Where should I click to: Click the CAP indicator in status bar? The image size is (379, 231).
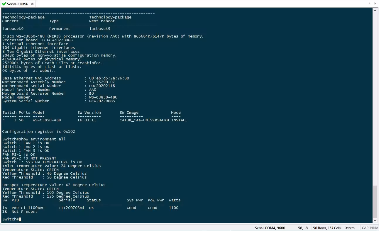pyautogui.click(x=365, y=228)
